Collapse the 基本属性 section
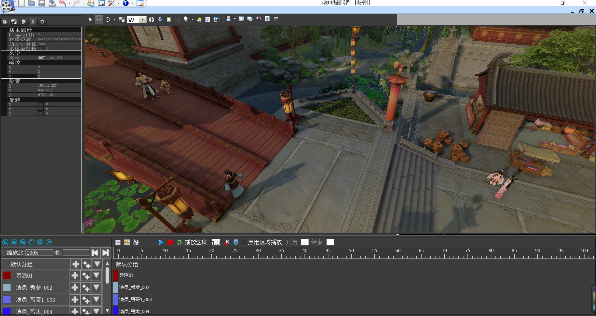The width and height of the screenshot is (596, 316). point(4,30)
